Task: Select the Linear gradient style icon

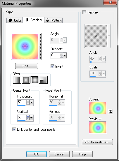Action: click(x=17, y=80)
